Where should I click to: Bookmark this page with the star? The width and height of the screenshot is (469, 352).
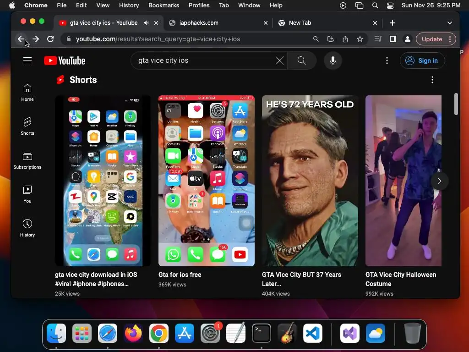(360, 39)
